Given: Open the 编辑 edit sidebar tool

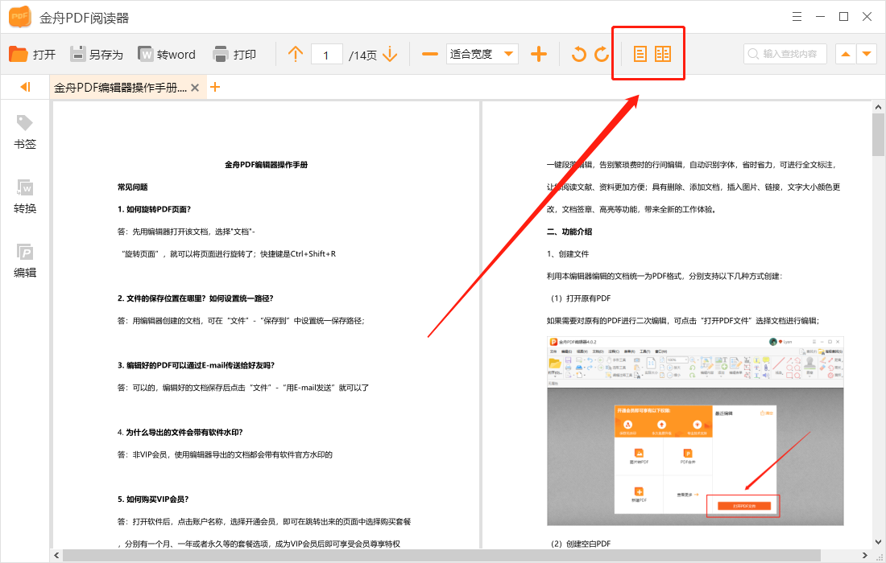Looking at the screenshot, I should (x=25, y=261).
